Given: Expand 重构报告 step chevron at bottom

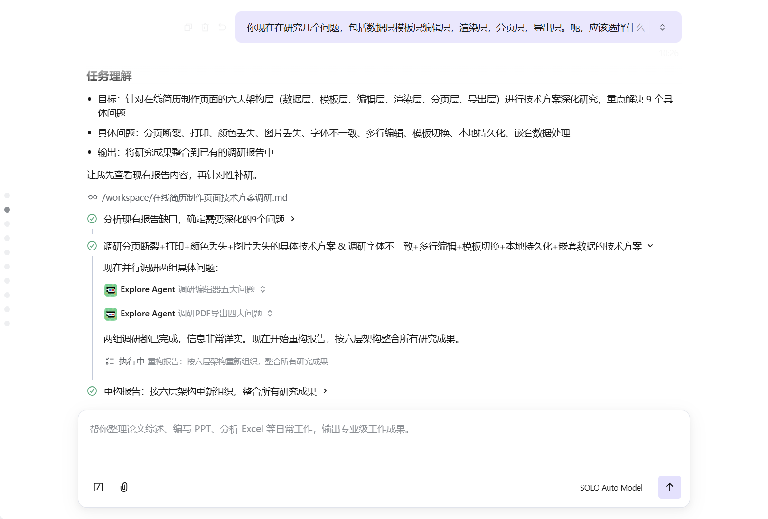Looking at the screenshot, I should point(325,391).
